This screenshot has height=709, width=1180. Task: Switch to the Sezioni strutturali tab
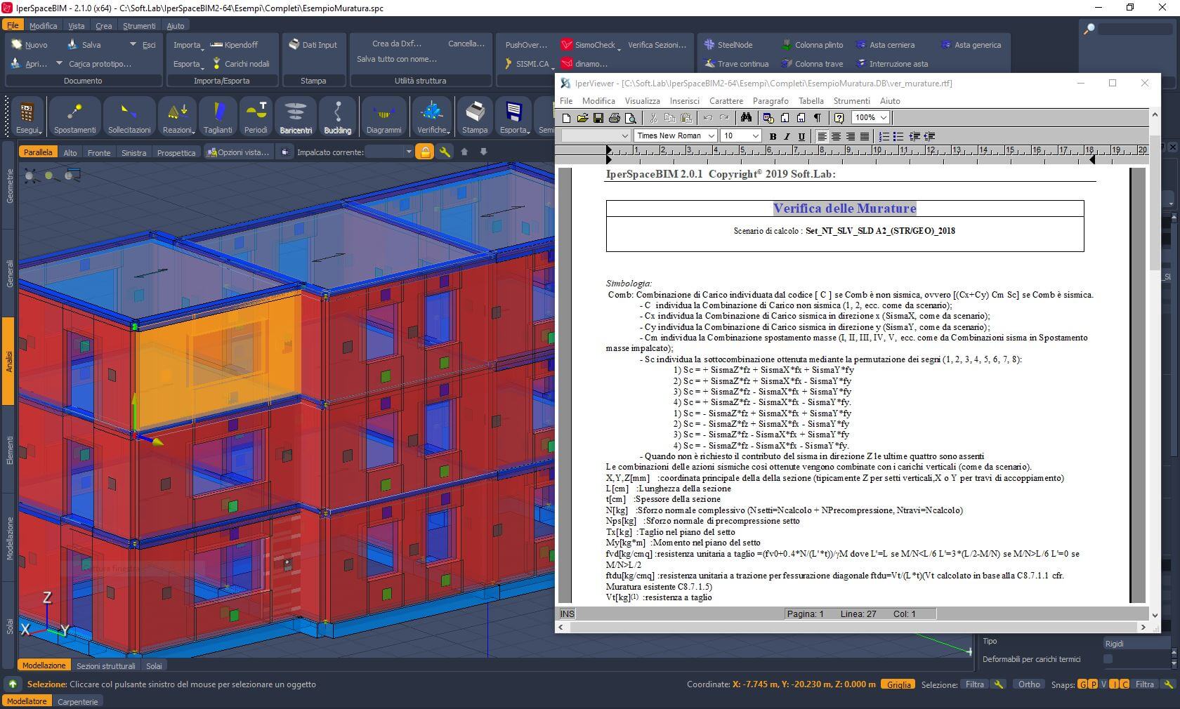[105, 666]
